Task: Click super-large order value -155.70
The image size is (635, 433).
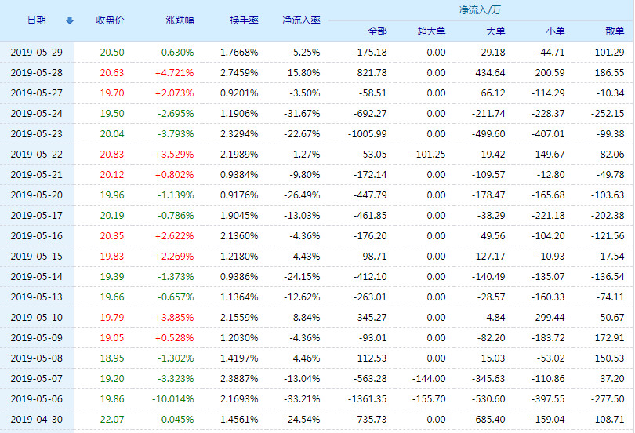Action: tap(429, 399)
